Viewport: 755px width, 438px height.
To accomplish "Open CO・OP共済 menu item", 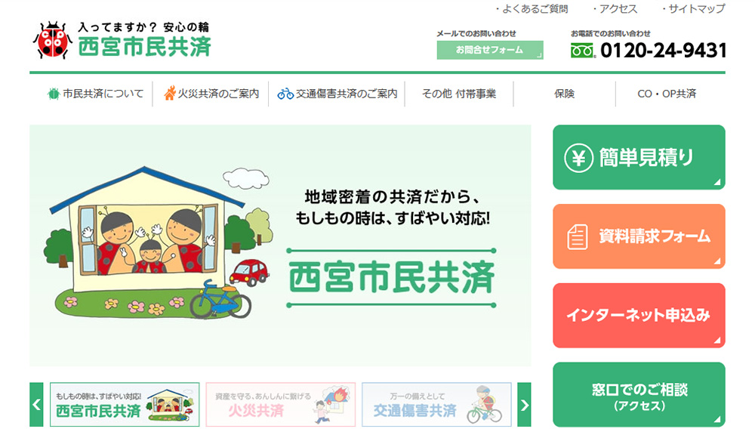I will tap(667, 94).
